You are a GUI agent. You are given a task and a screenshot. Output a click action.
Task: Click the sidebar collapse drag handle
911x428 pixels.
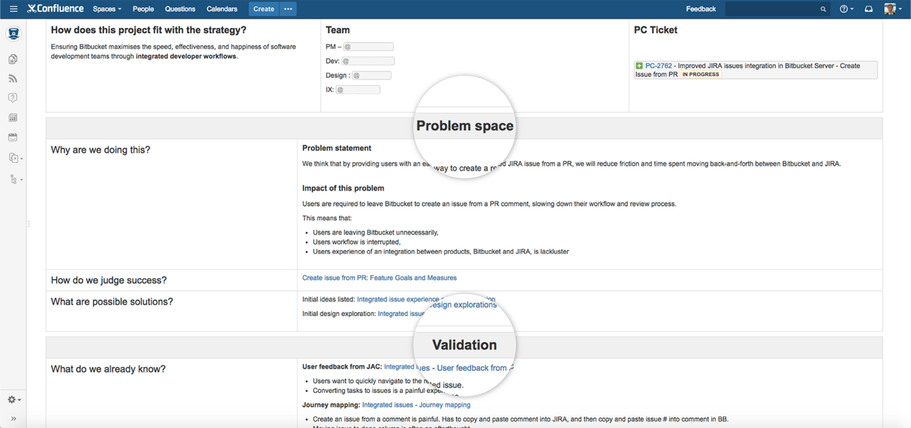28,224
